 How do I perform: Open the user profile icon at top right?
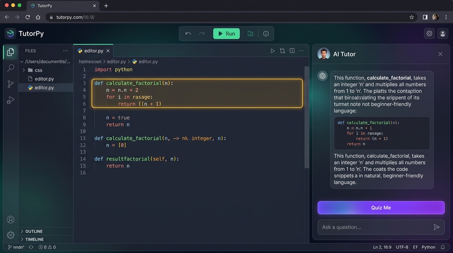[x=442, y=34]
